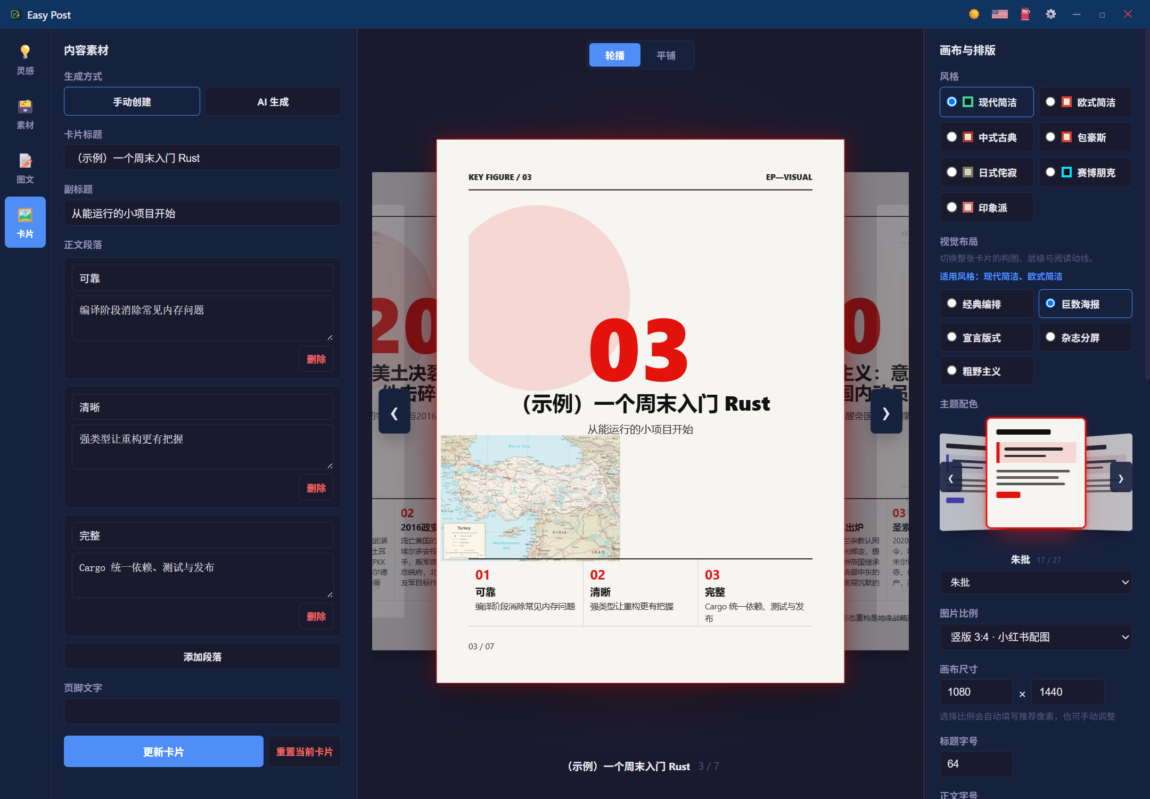Click the Easy Post app logo
Viewport: 1150px width, 799px height.
pos(16,14)
